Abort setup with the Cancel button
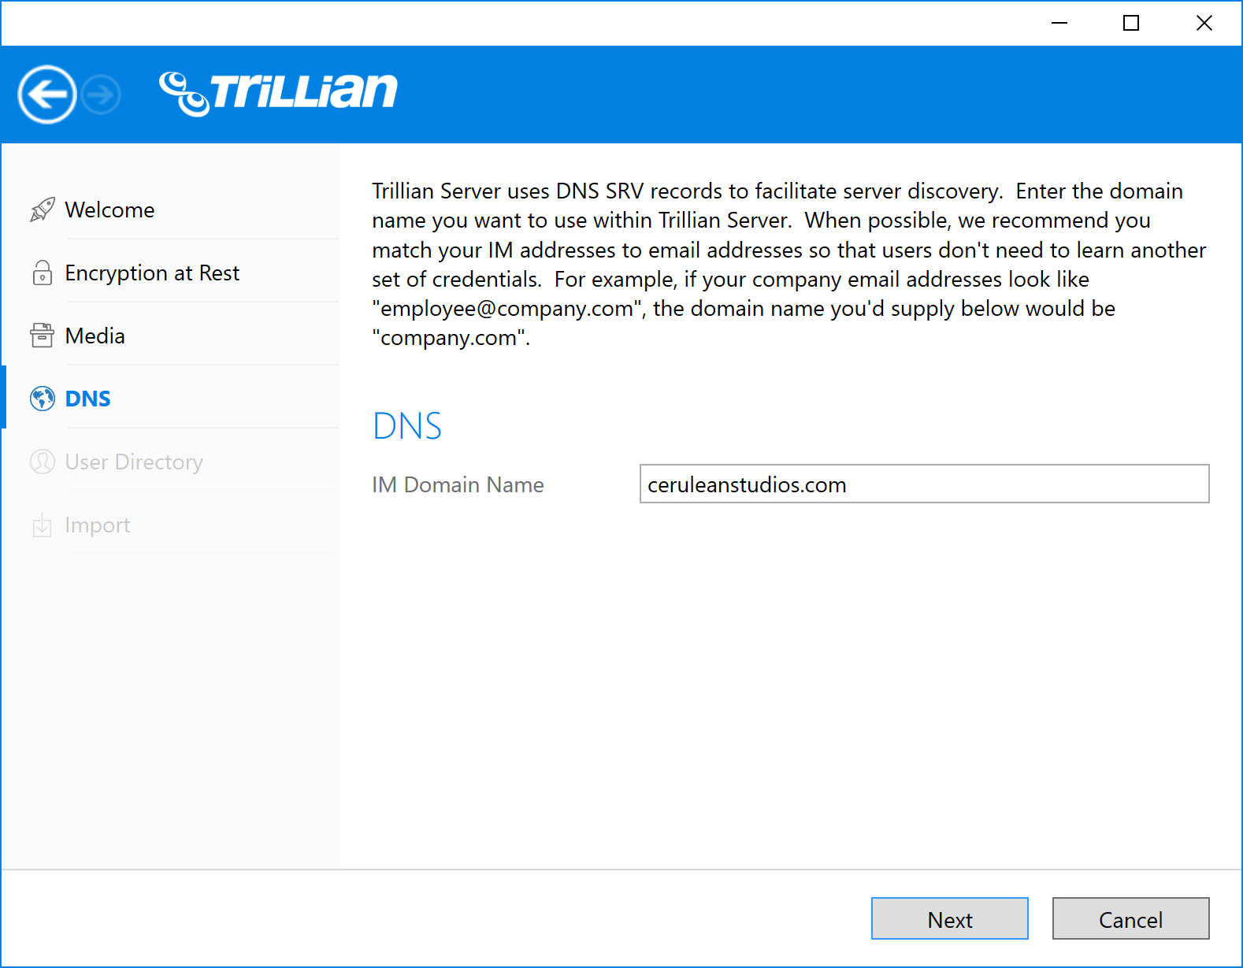The image size is (1243, 968). coord(1130,918)
